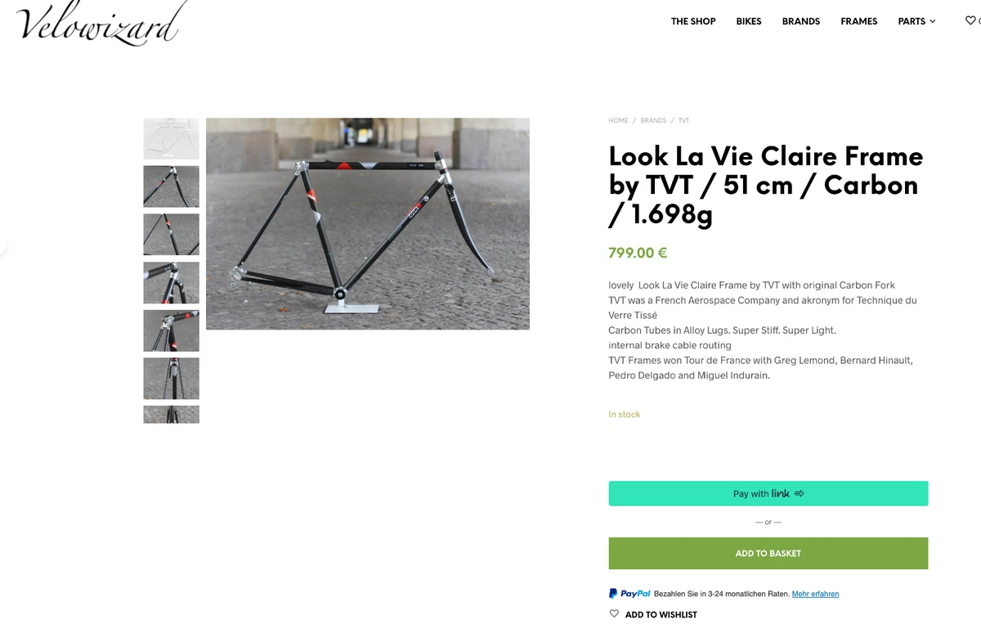This screenshot has width=981, height=624.
Task: Expand the Parts menu chevron
Action: [x=933, y=21]
